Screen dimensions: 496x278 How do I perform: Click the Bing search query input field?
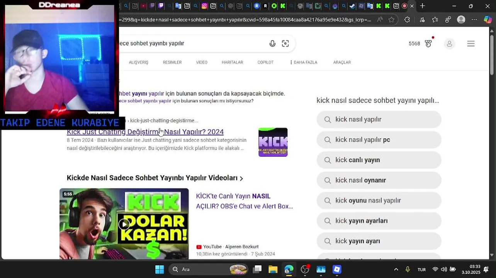coord(191,43)
